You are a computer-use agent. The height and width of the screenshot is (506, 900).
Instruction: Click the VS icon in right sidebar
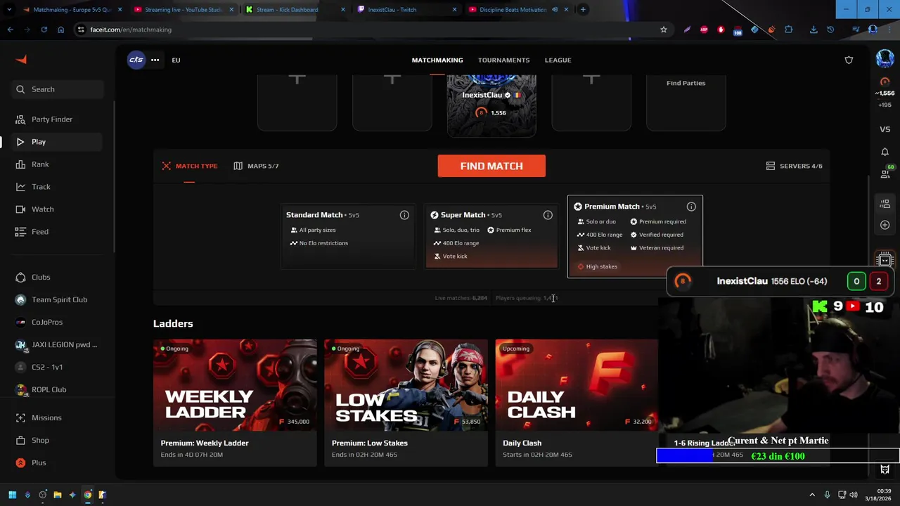(885, 129)
